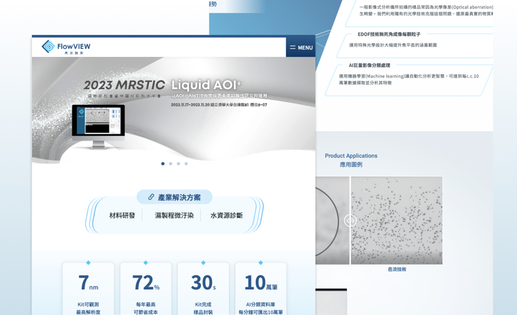Select the EDOF技術無死角成像每顆粒子 feature heading

pos(389,34)
